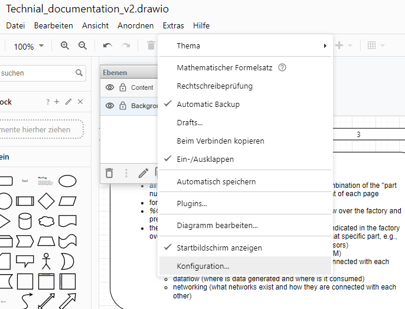Image resolution: width=405 pixels, height=309 pixels.
Task: Edit layer using the pencil icon in Ebenen
Action: pyautogui.click(x=143, y=173)
